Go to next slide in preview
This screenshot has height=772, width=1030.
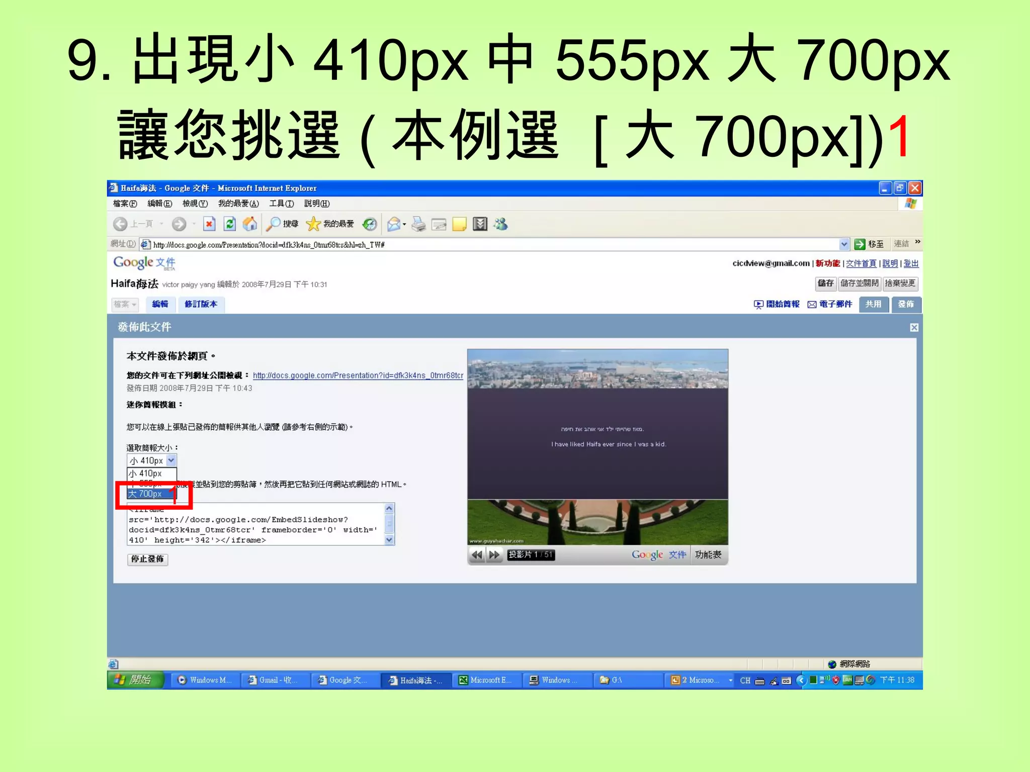click(495, 555)
